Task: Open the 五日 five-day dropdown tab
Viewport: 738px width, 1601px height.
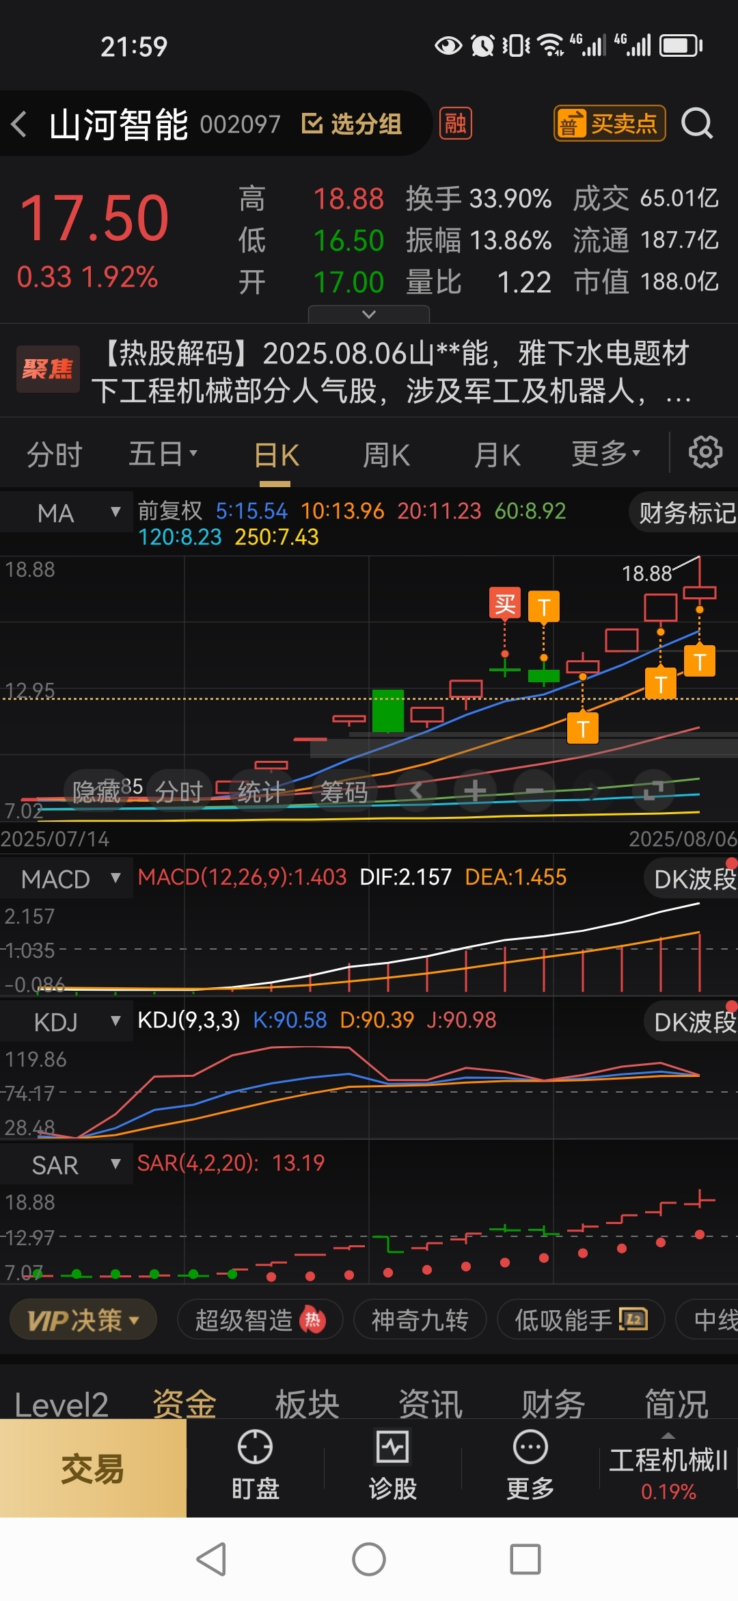Action: pos(163,454)
